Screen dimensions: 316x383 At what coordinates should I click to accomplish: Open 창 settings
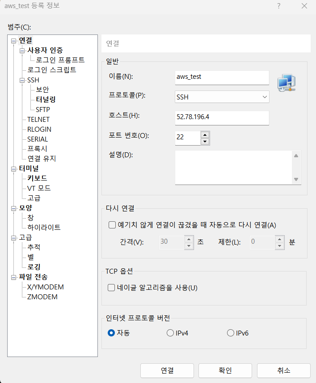[x=30, y=218]
